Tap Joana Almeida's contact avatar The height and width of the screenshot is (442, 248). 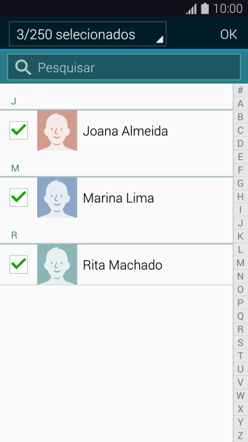coord(57,130)
